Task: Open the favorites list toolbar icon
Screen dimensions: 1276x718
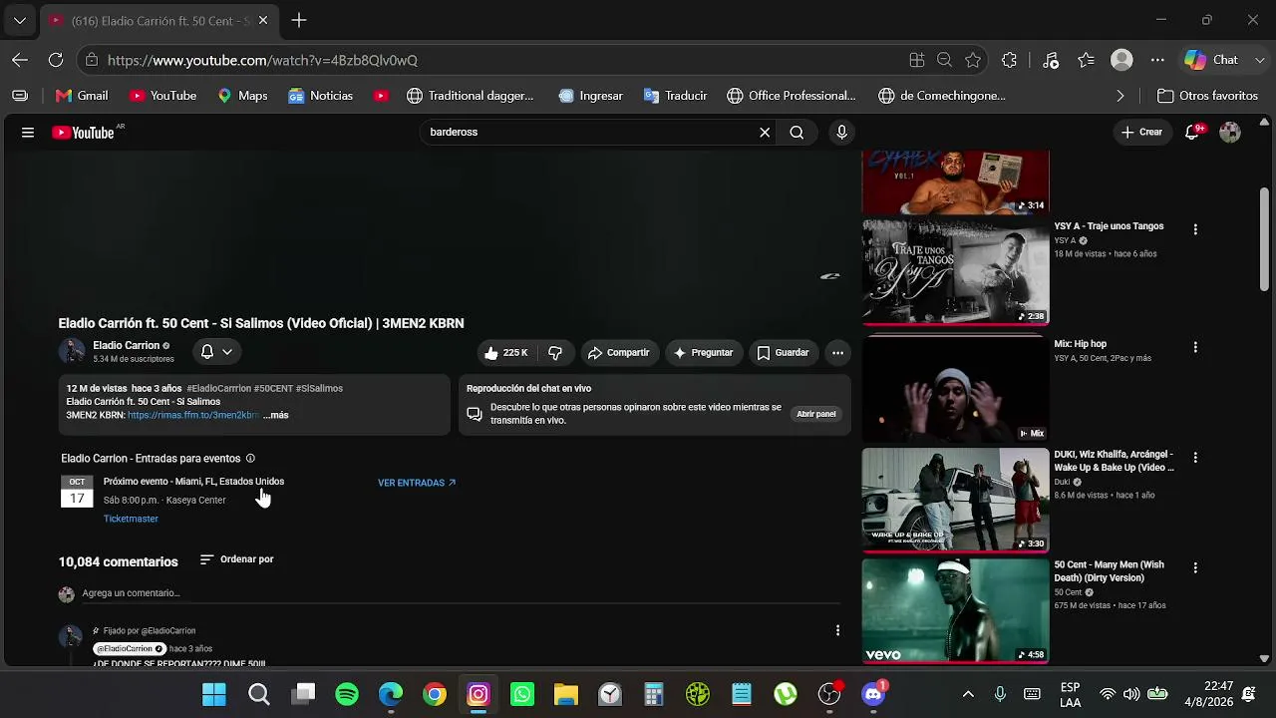Action: pyautogui.click(x=1087, y=60)
